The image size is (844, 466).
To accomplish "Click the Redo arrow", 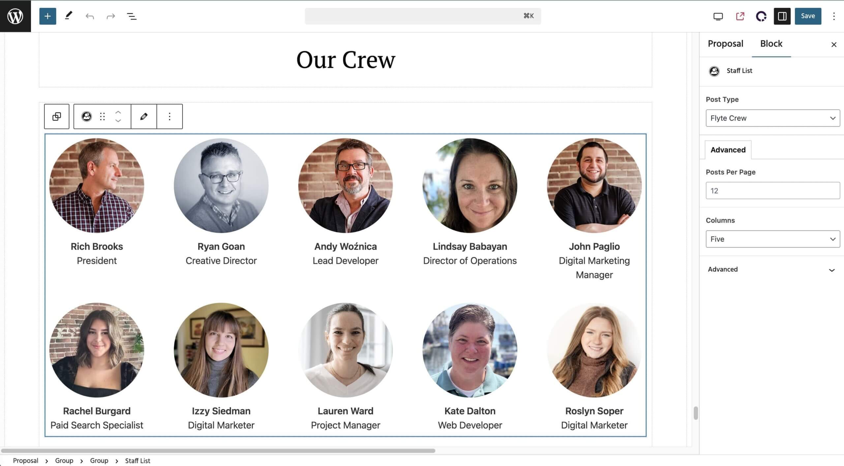I will click(111, 16).
